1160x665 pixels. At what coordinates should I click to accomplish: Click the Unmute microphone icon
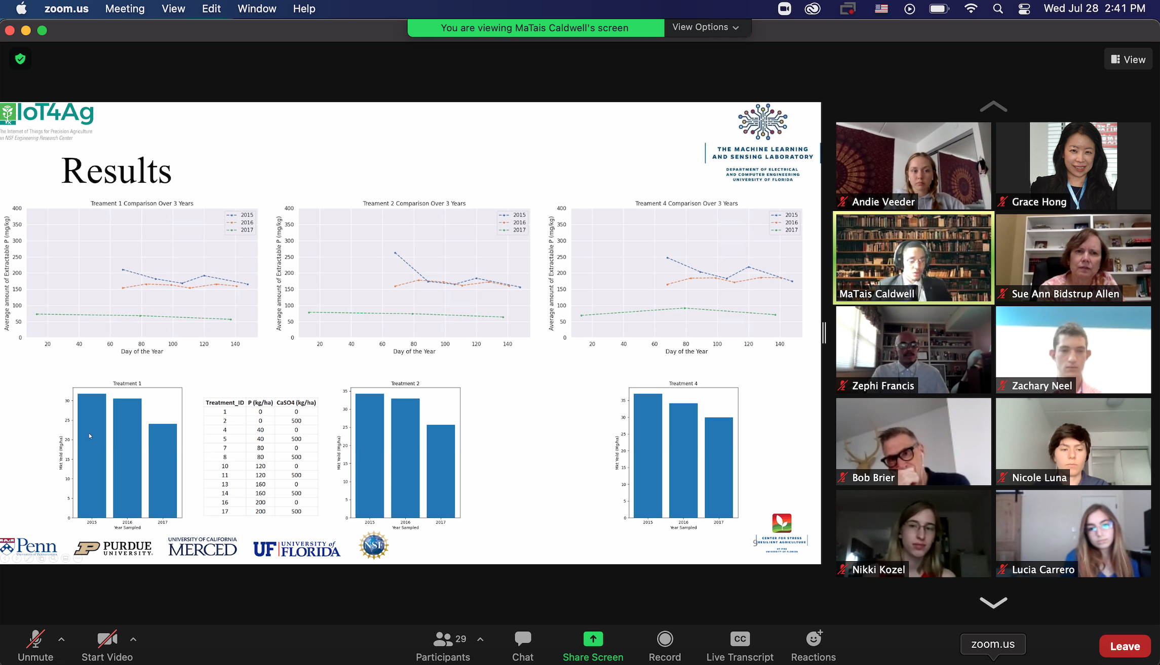[x=35, y=639]
